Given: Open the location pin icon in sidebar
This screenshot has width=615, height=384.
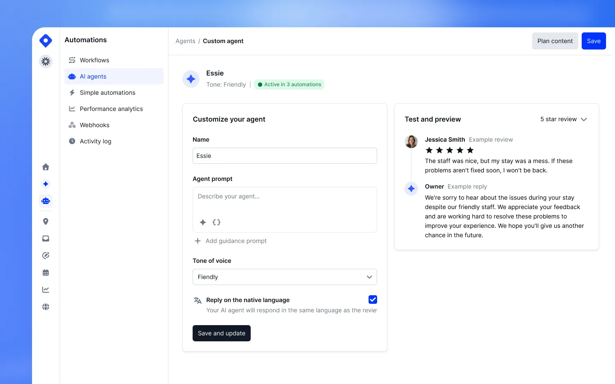Looking at the screenshot, I should click(46, 221).
